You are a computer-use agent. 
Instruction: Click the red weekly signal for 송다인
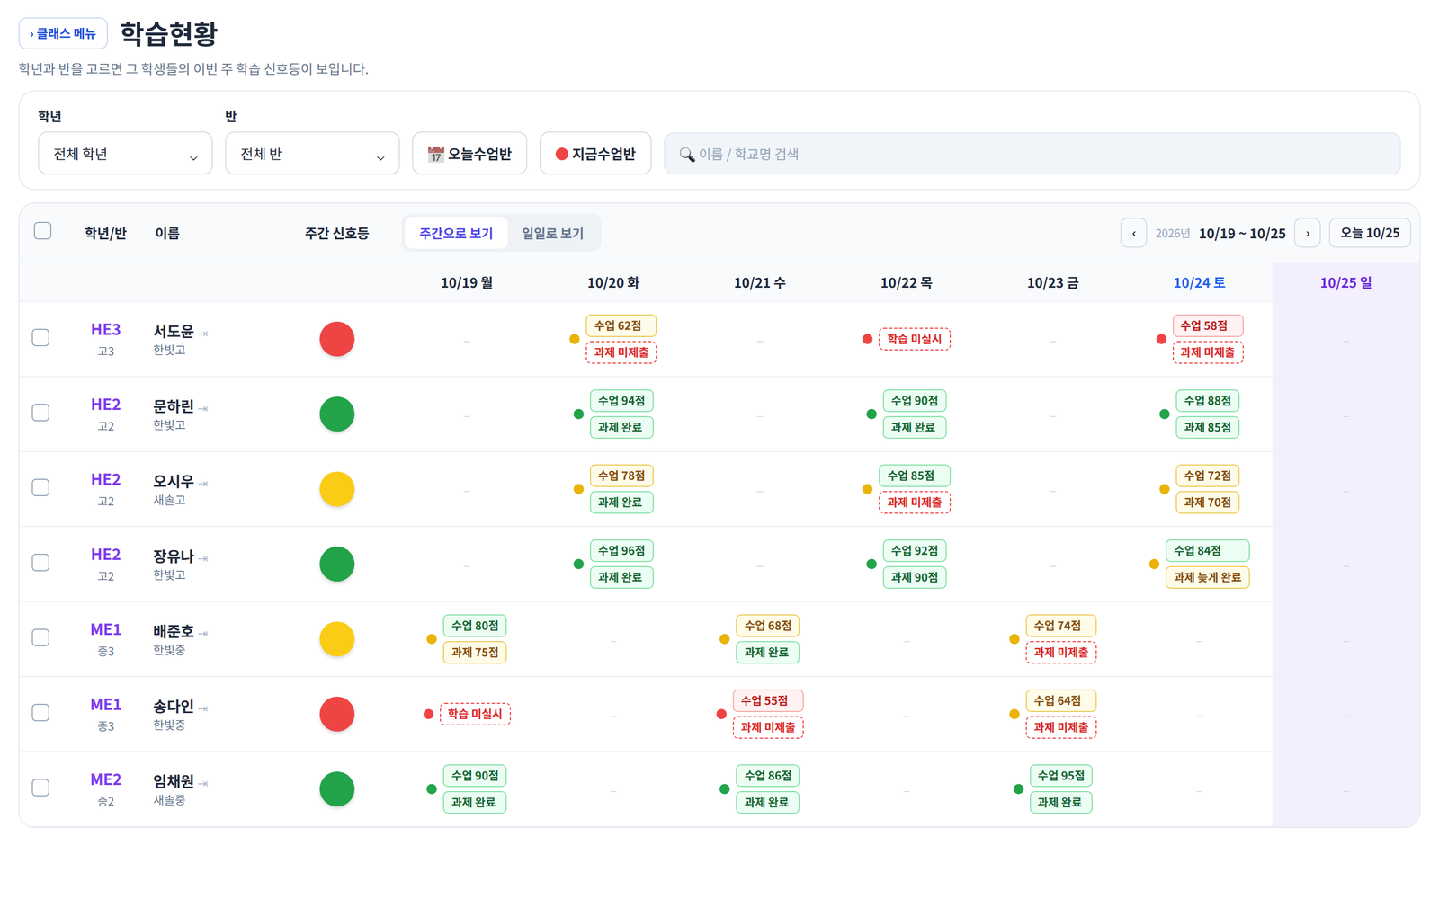tap(337, 714)
